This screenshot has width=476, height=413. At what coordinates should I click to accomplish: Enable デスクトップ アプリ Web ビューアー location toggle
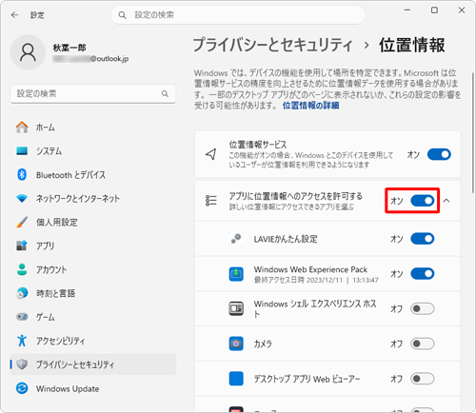[x=423, y=379]
